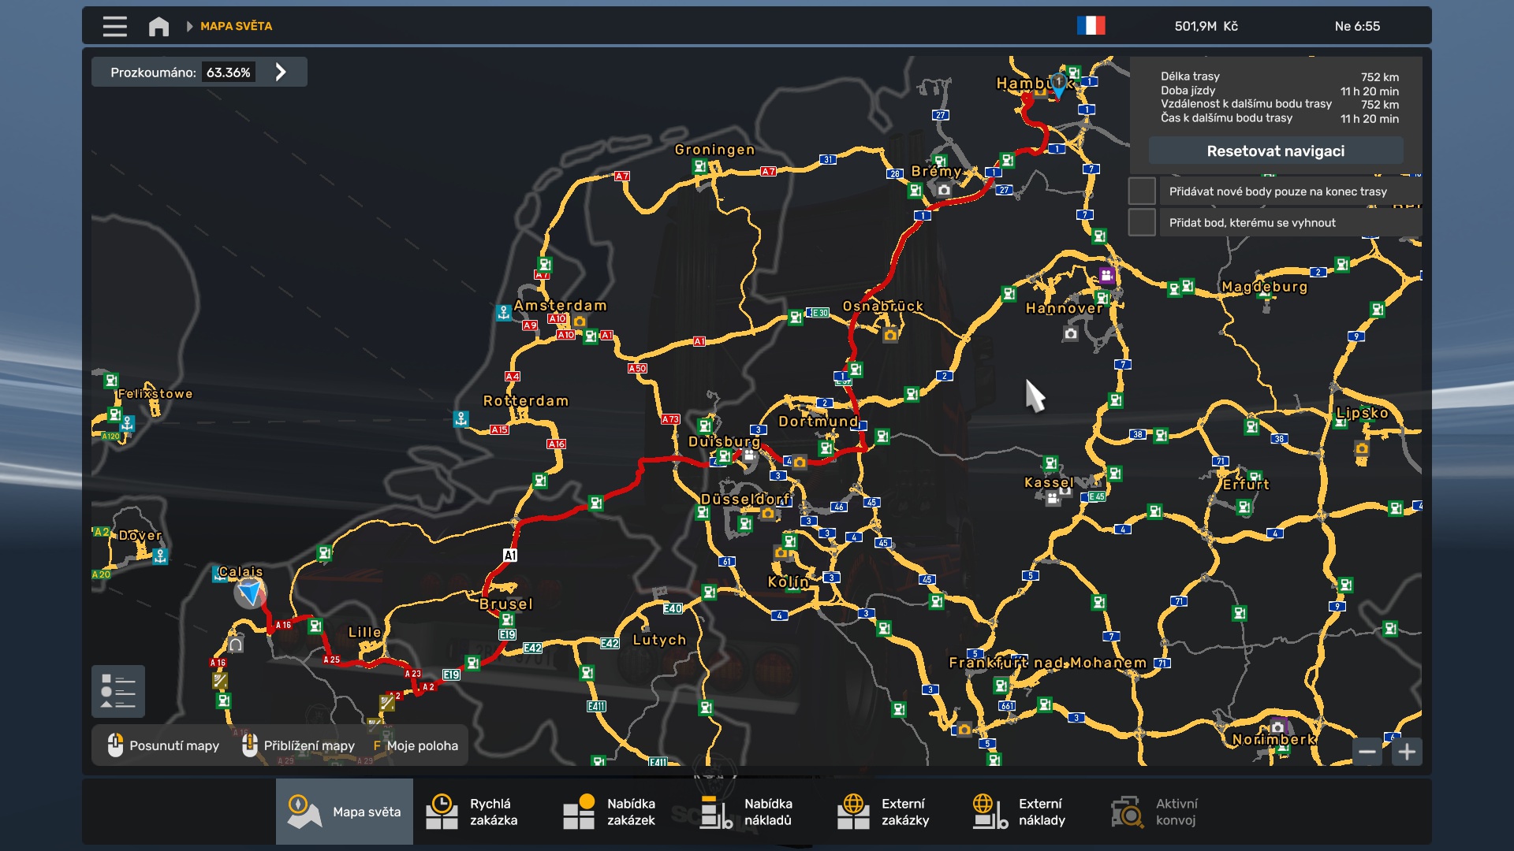
Task: Go to the home screen icon
Action: pyautogui.click(x=158, y=26)
